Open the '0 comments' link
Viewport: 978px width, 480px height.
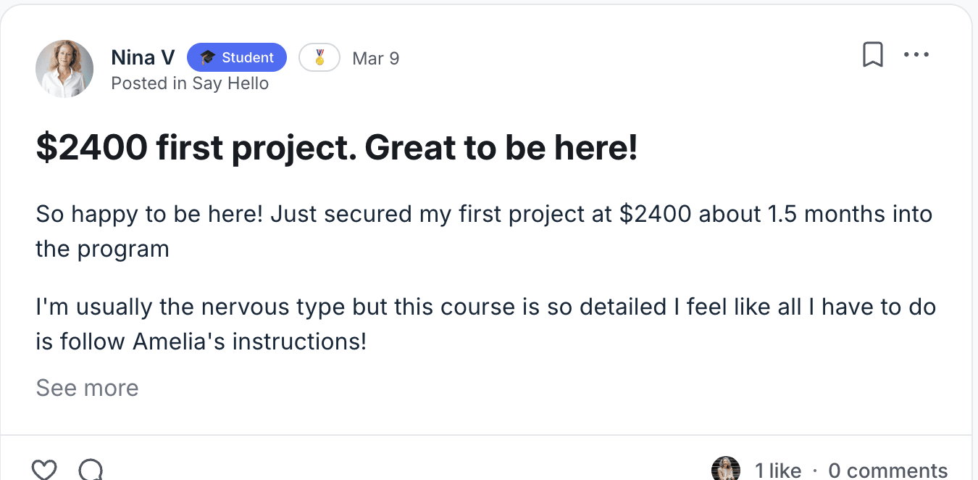coord(887,471)
